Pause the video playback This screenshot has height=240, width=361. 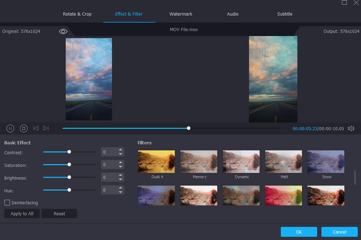click(10, 129)
